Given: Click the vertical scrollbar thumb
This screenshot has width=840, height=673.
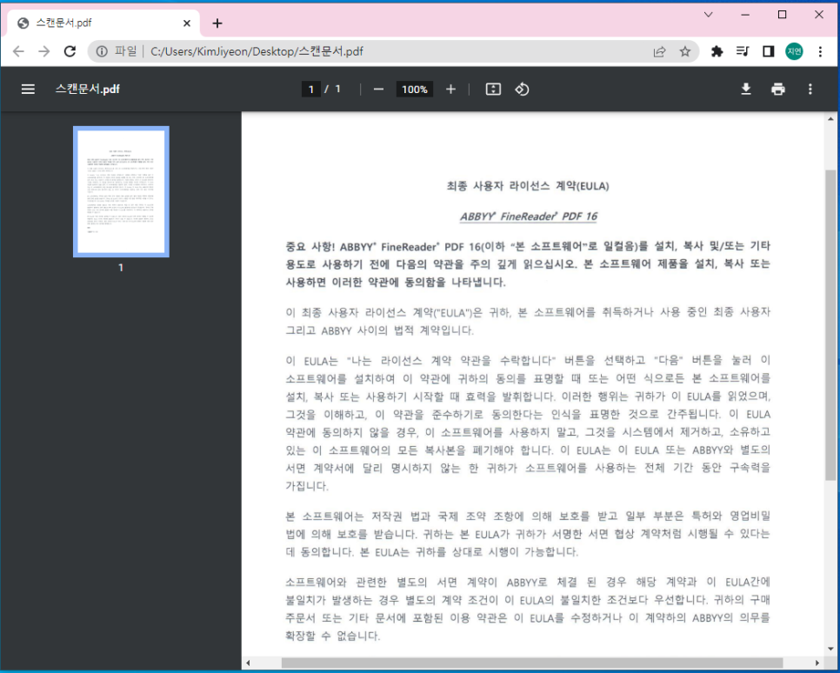Looking at the screenshot, I should pos(830,324).
